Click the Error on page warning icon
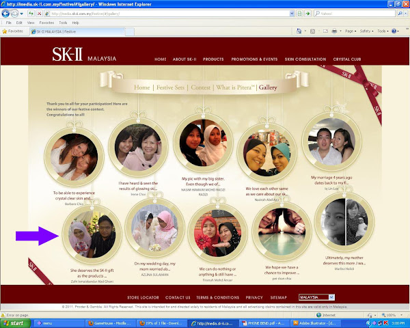Image resolution: width=410 pixels, height=328 pixels. [3, 315]
